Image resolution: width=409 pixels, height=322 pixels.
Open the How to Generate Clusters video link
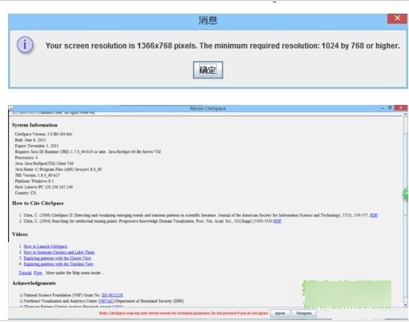click(59, 252)
